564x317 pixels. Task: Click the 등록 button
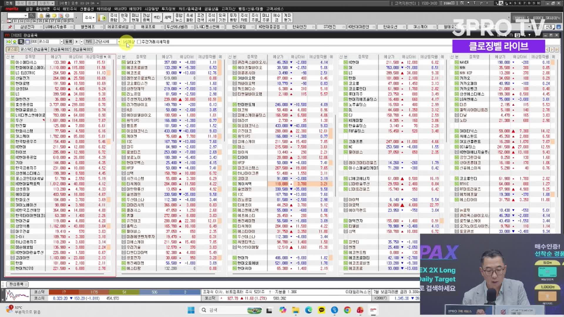pyautogui.click(x=68, y=42)
